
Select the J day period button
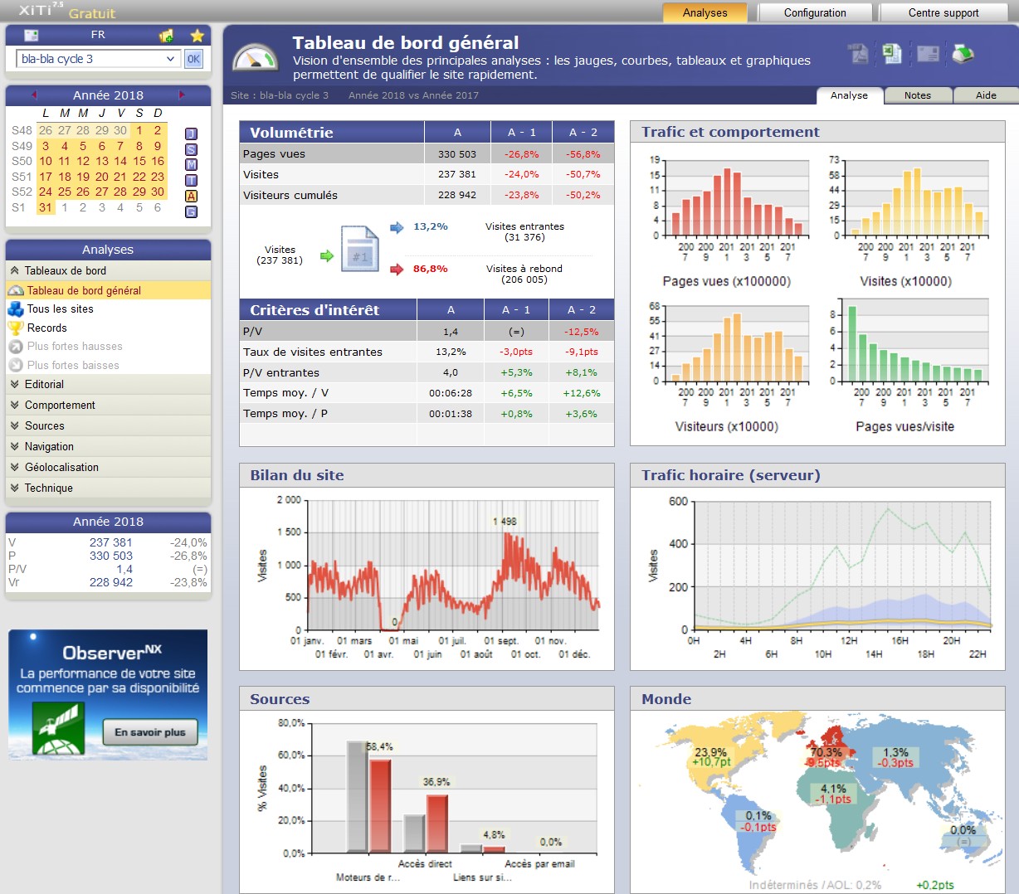(191, 134)
